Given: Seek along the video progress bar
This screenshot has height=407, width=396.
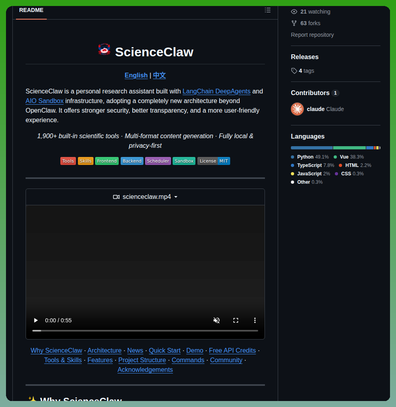Looking at the screenshot, I should [145, 331].
